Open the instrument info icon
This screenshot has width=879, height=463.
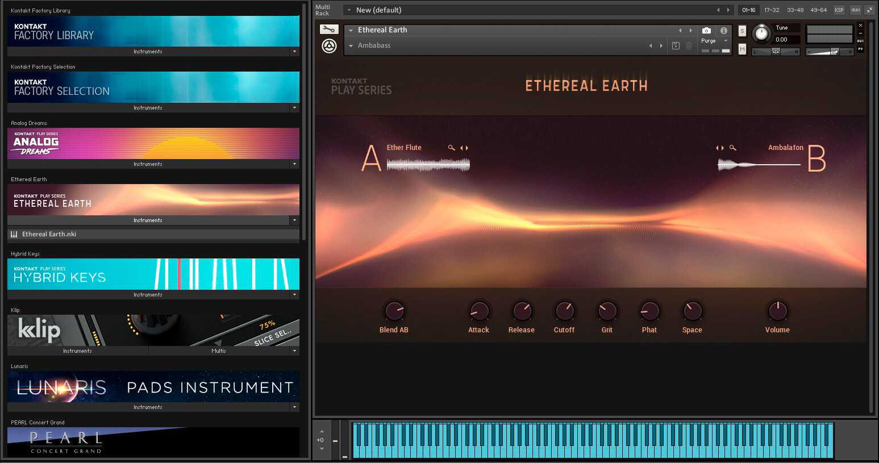click(723, 31)
